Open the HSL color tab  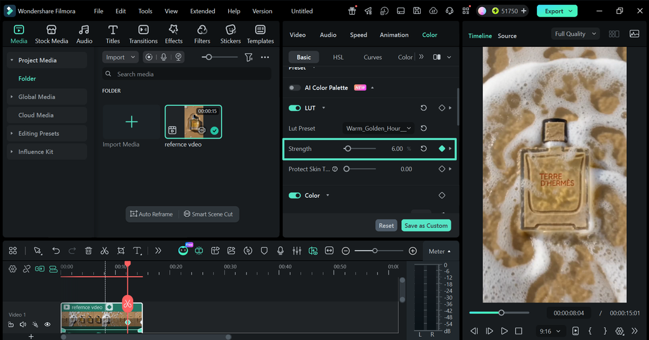(338, 57)
